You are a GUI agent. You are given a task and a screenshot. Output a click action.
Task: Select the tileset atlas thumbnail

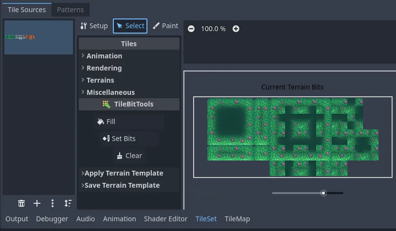(38, 37)
